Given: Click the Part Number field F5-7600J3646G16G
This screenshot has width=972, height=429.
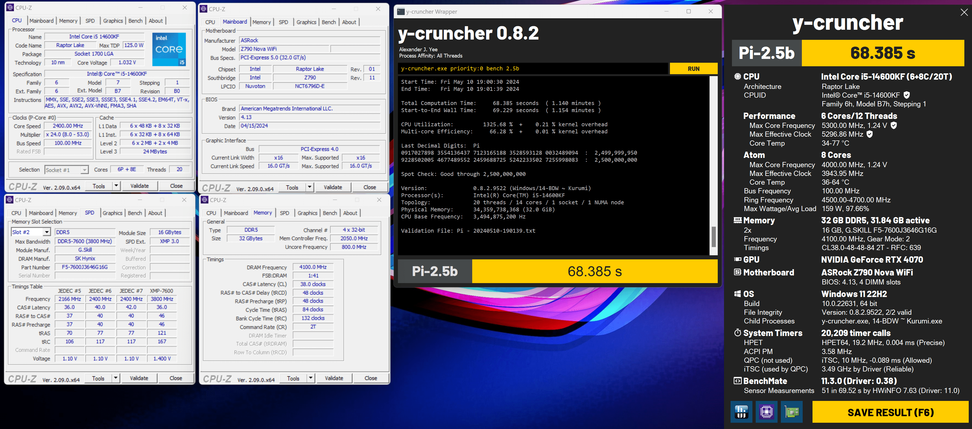Looking at the screenshot, I should tap(85, 267).
